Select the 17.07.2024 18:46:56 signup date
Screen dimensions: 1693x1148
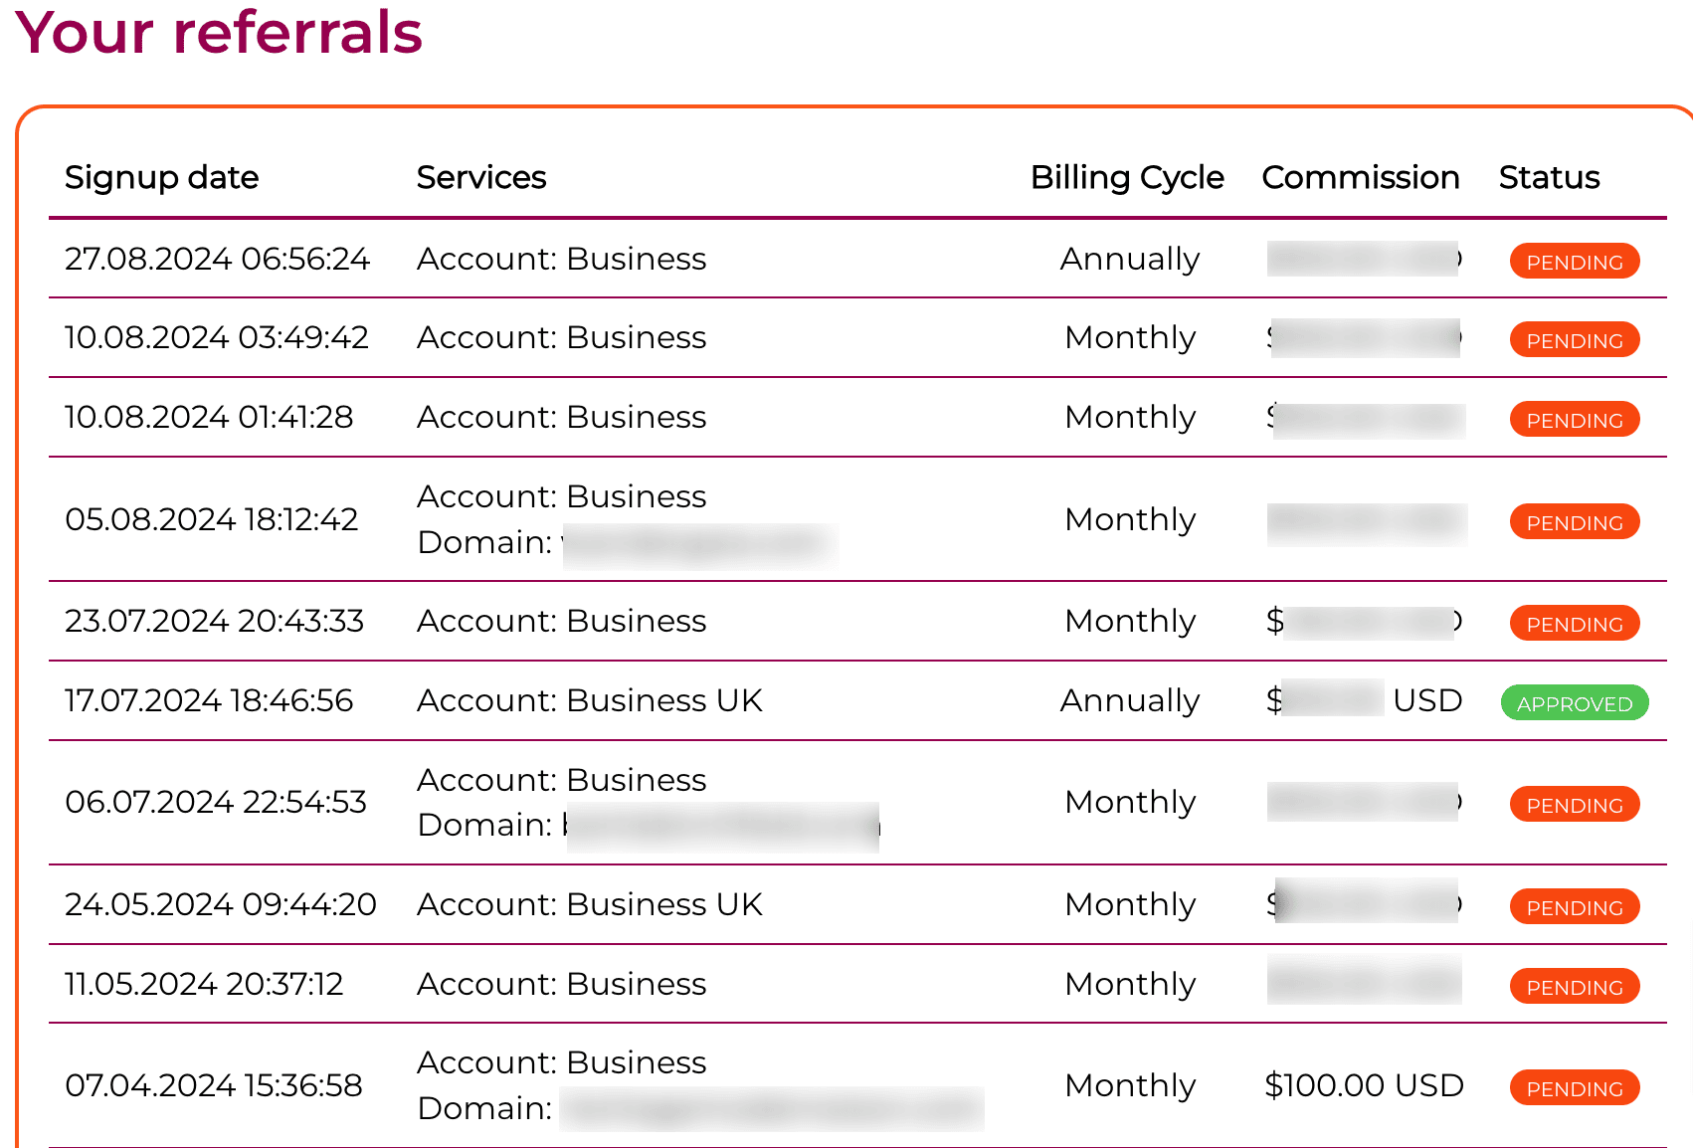point(209,700)
